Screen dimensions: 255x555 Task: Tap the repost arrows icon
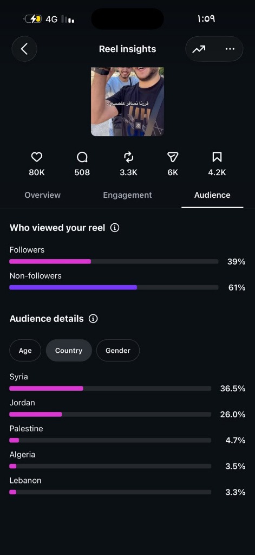(x=128, y=157)
